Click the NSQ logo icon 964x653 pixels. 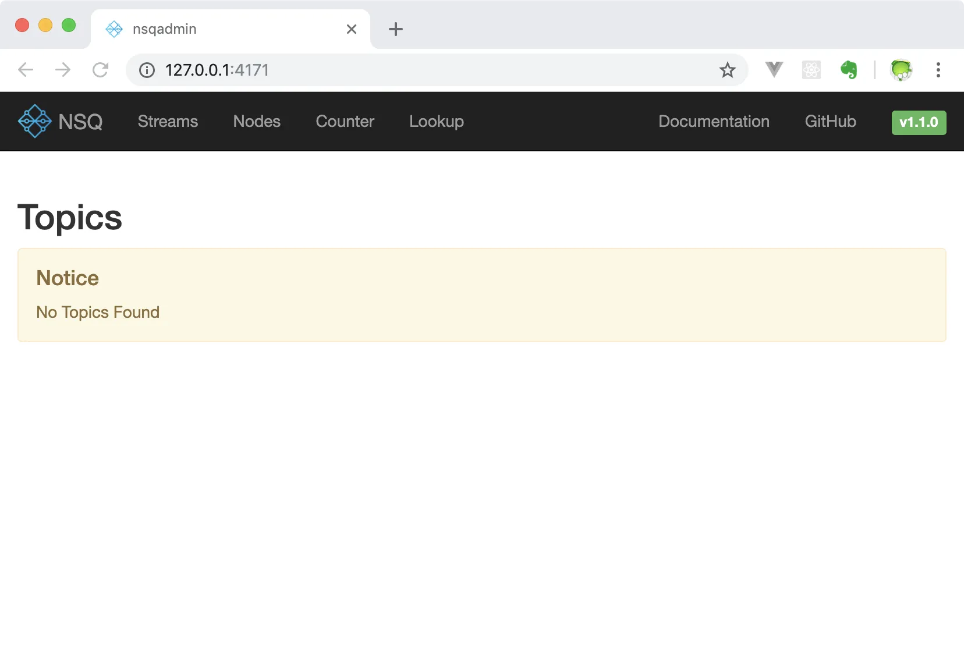(x=35, y=122)
